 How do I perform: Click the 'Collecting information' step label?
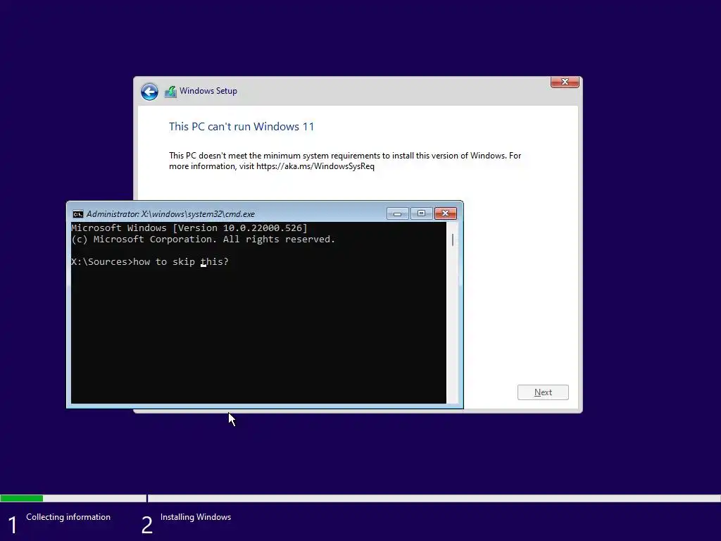pos(68,517)
